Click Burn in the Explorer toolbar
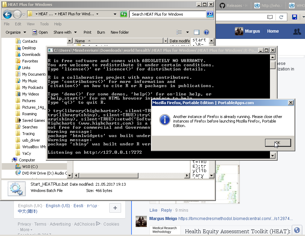Viewport: 305px width, 236px height. [101, 32]
